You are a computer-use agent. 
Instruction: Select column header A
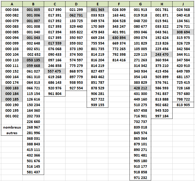[x=12, y=4]
